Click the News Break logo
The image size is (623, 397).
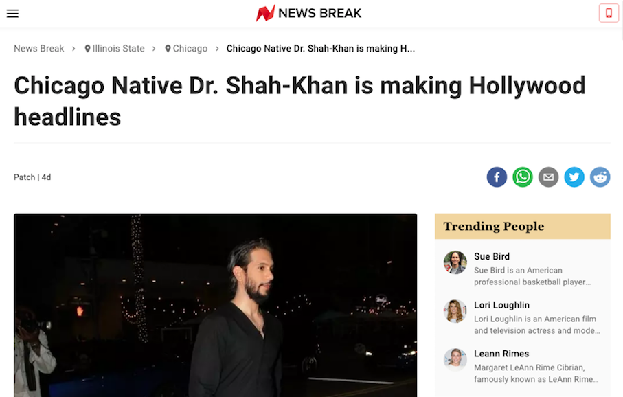coord(309,13)
